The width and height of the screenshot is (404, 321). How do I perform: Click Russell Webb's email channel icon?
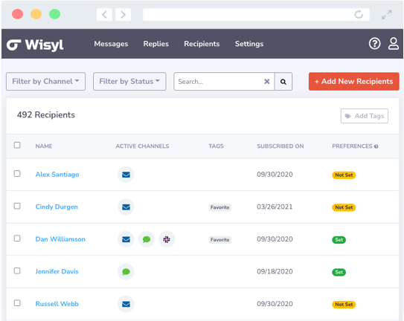point(126,304)
